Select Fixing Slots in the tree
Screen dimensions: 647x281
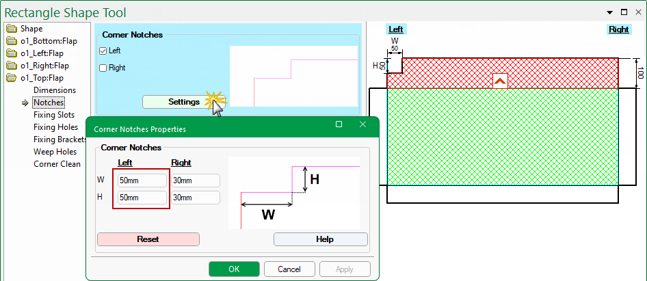[54, 115]
